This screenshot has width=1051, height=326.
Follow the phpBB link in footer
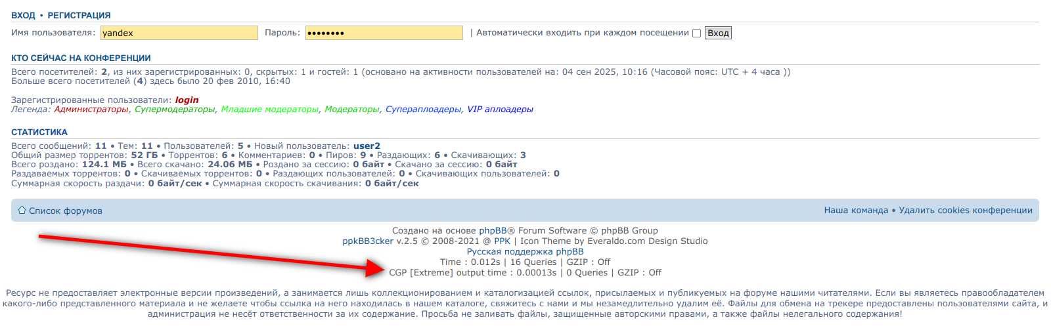point(497,231)
